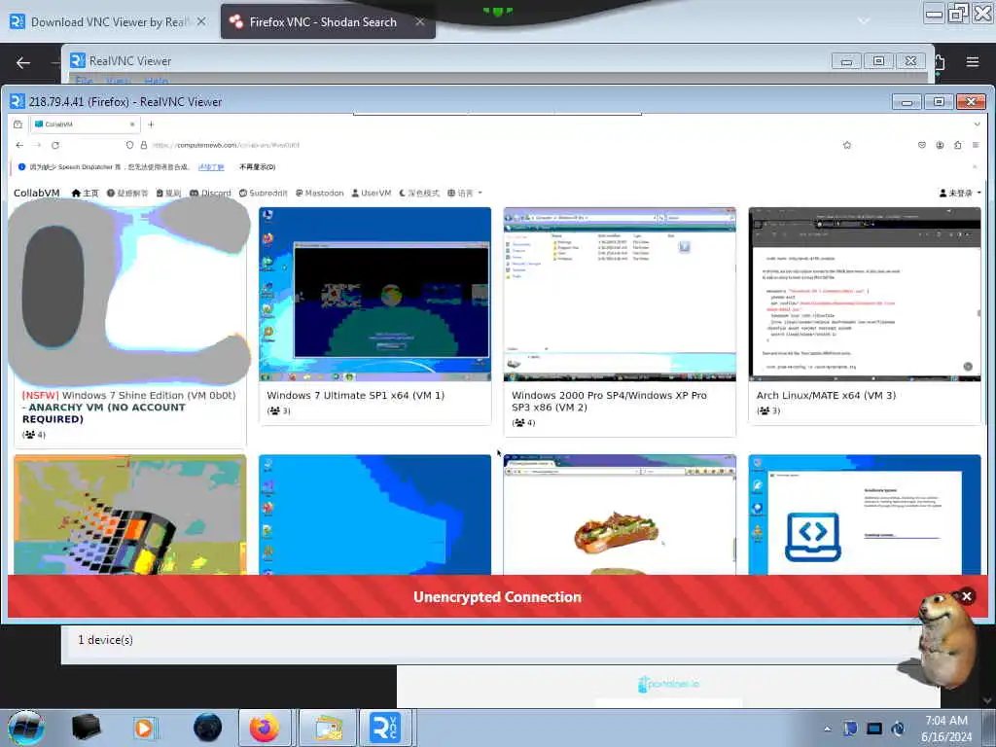Close the Shodan Search browser tab
The image size is (996, 747).
coord(420,21)
